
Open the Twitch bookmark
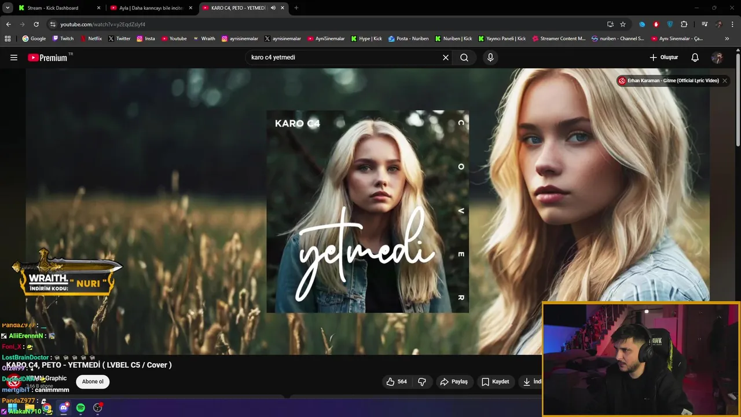point(63,39)
